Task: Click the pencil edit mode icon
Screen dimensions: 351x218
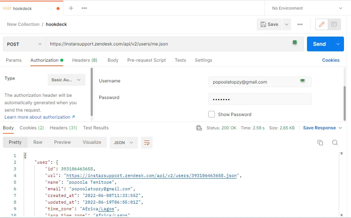Action: click(322, 24)
